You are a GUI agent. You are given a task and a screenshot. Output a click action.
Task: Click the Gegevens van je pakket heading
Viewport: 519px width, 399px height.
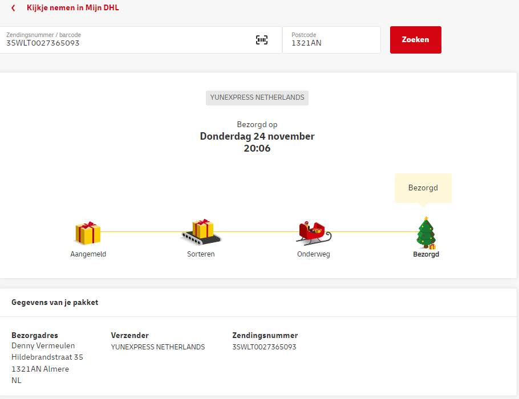pos(55,303)
